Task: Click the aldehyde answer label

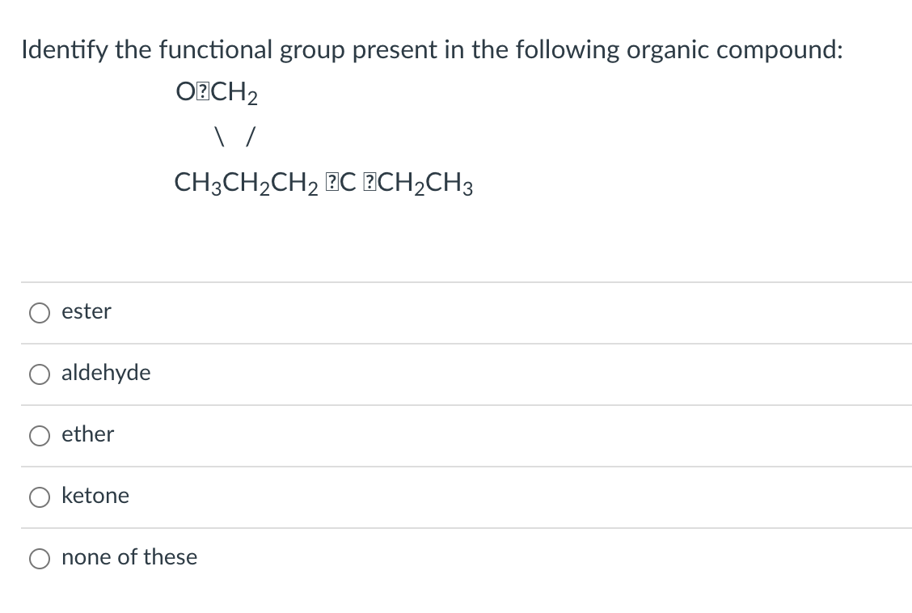Action: [106, 373]
